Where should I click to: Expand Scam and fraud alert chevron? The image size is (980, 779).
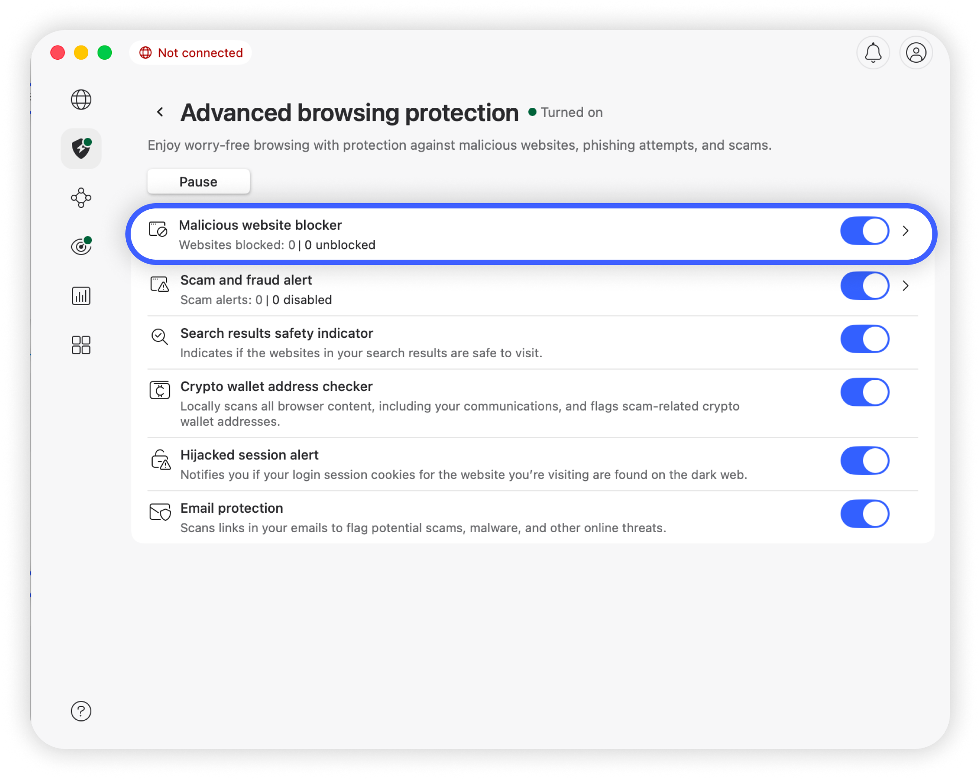[905, 286]
